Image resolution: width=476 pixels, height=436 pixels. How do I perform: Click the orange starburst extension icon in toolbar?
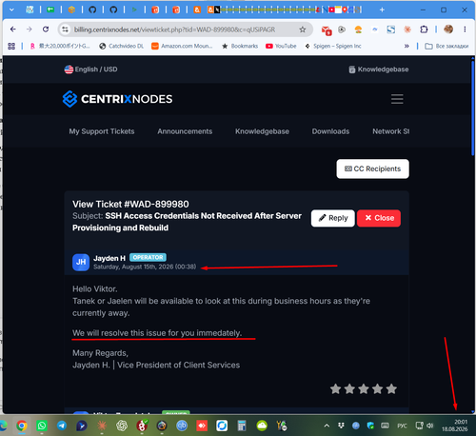pyautogui.click(x=407, y=30)
